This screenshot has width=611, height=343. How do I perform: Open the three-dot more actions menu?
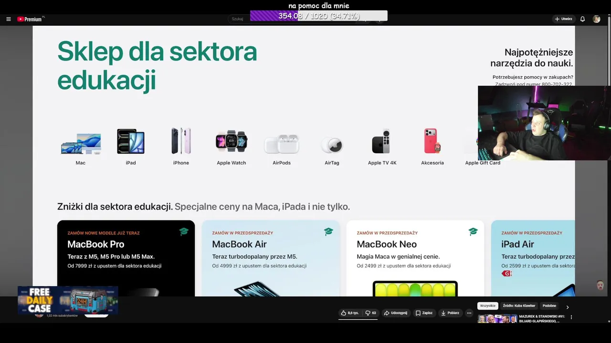tap(469, 313)
